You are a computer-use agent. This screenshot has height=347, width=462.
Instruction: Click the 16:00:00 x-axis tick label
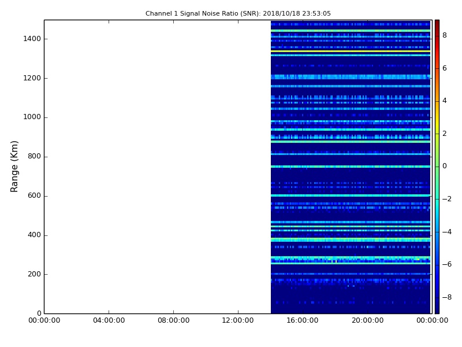click(x=303, y=320)
